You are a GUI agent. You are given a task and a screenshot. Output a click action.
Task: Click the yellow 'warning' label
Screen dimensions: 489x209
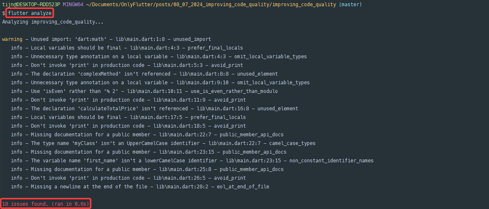(12, 39)
